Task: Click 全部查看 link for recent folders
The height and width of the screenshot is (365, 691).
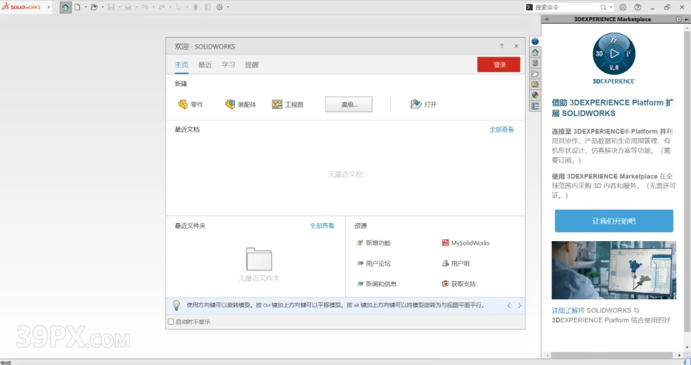Action: tap(322, 226)
